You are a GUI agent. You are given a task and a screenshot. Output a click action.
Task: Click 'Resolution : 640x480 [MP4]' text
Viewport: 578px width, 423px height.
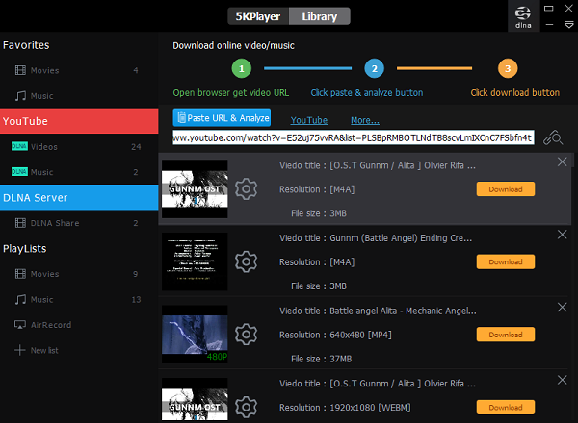coord(335,335)
